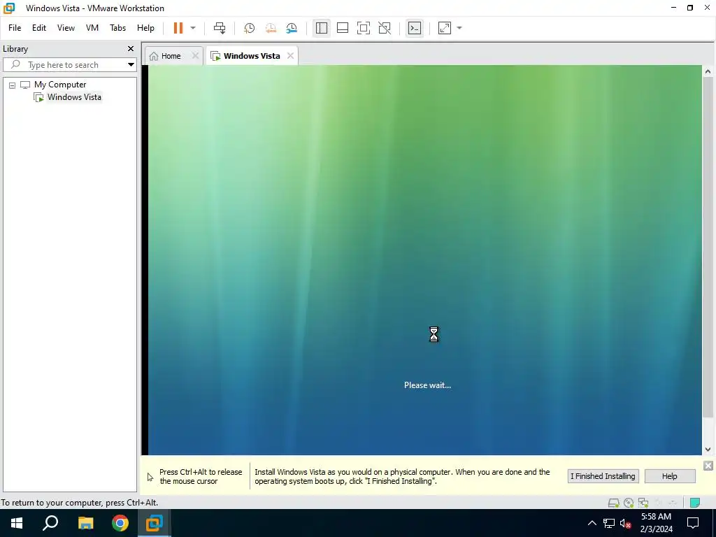The width and height of the screenshot is (716, 537).
Task: Click the scroll down arrow of VM view
Action: 708,450
